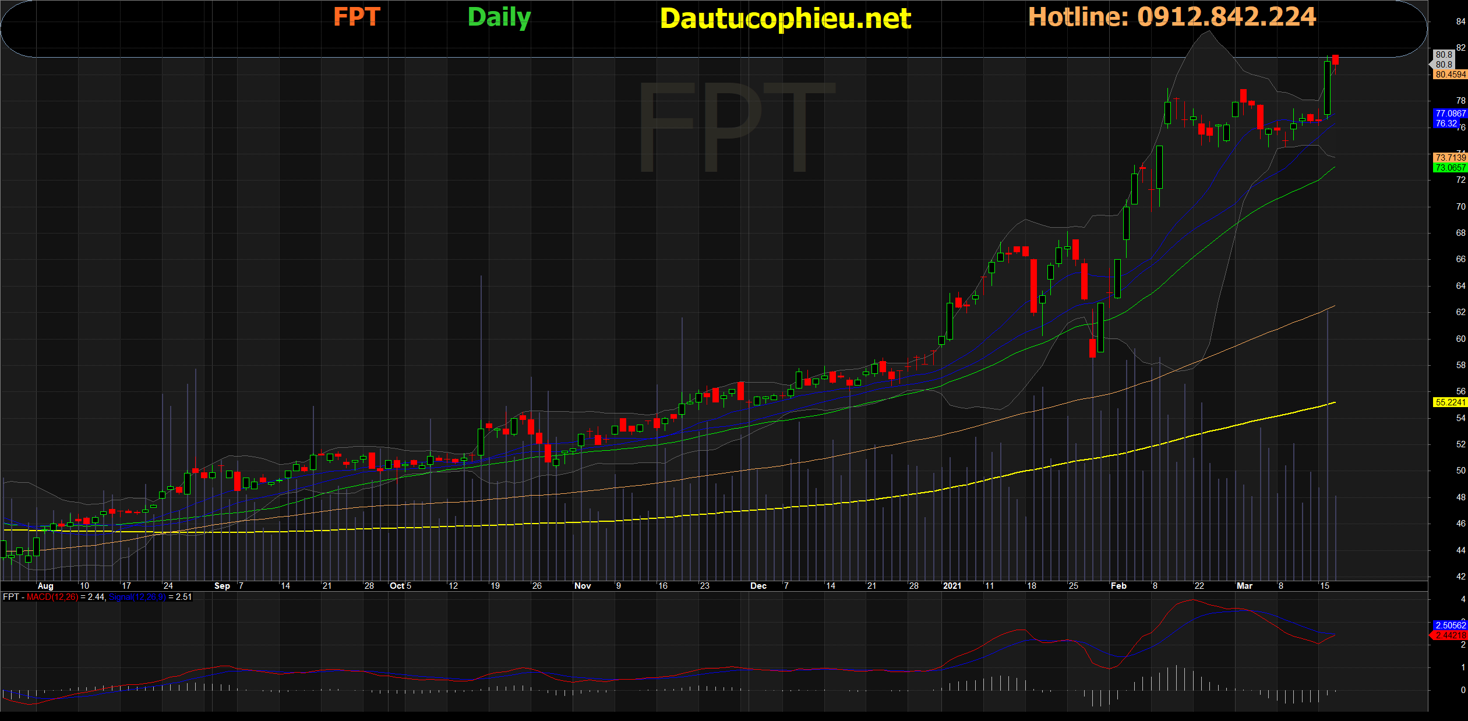Click the Mar label on date axis
1468x721 pixels.
pos(1244,586)
